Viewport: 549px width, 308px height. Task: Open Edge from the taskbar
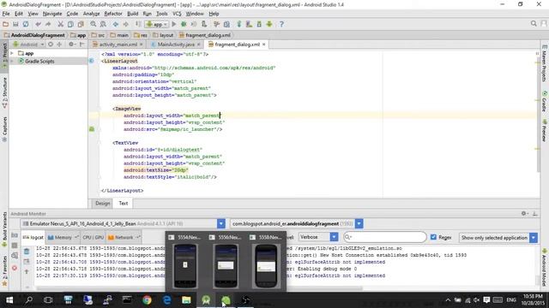pyautogui.click(x=167, y=300)
